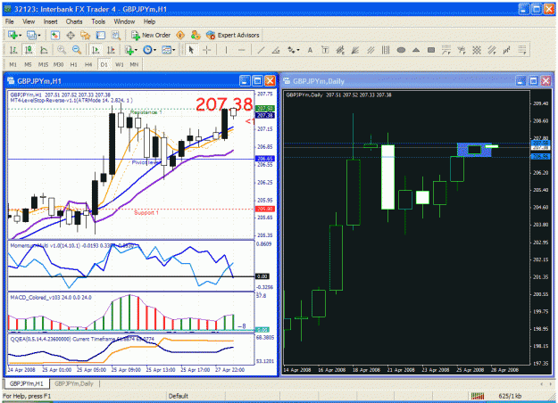Click the user accounts icon beside MetaEditor
558x403 pixels.
pos(196,35)
